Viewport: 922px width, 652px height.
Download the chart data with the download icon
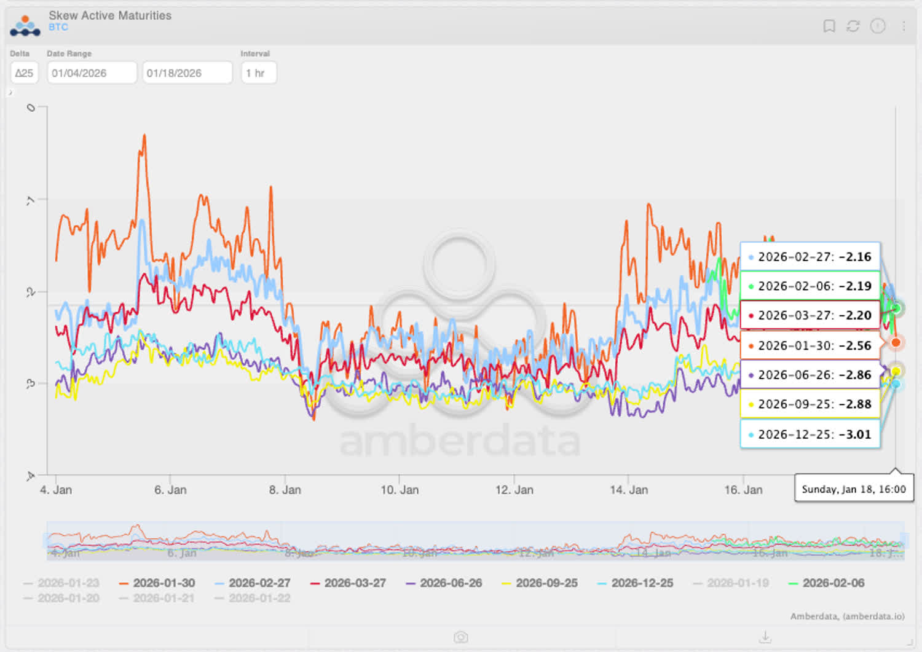tap(765, 637)
